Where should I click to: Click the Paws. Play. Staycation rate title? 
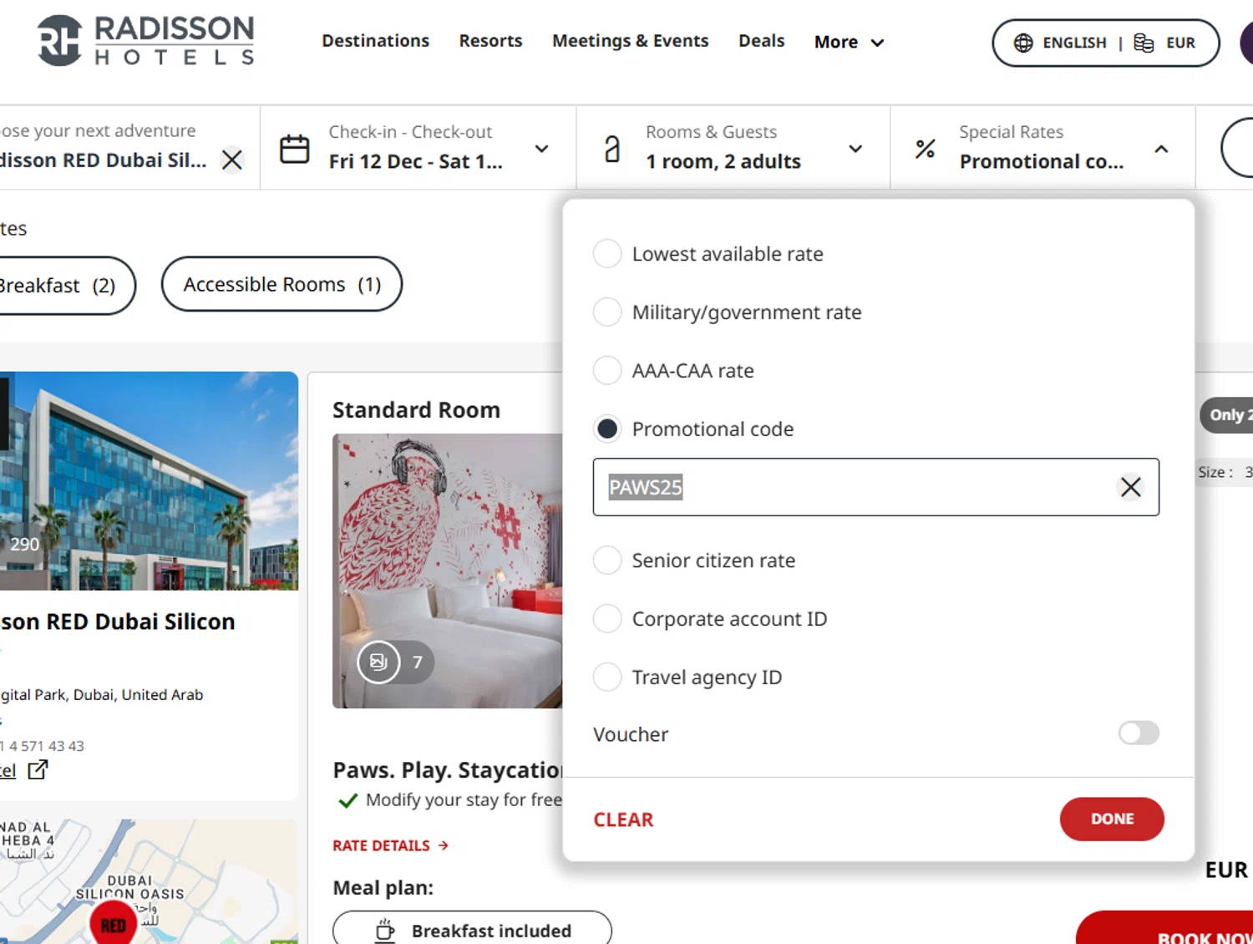[x=448, y=769]
